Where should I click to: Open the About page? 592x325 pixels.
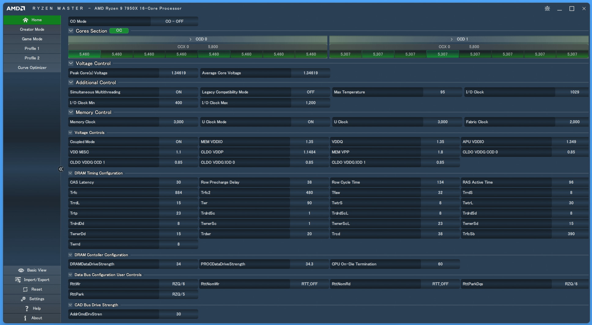pyautogui.click(x=32, y=318)
